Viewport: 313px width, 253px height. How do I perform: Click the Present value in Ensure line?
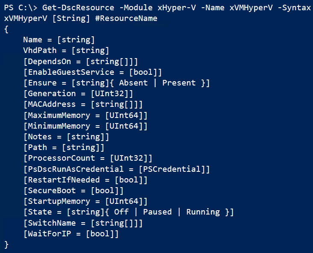pos(179,83)
